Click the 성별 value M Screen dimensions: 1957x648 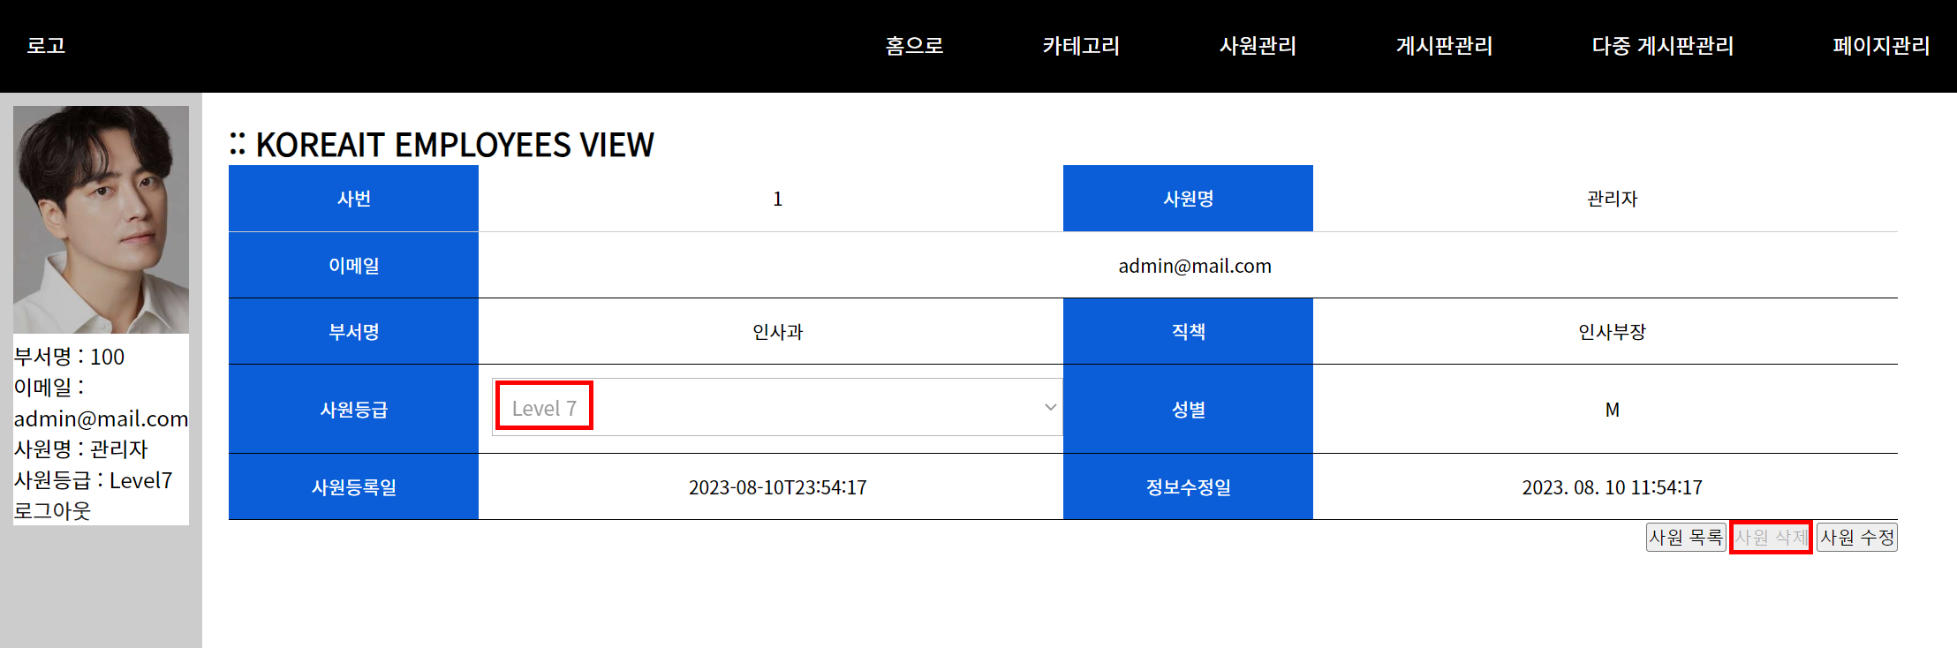(x=1612, y=410)
